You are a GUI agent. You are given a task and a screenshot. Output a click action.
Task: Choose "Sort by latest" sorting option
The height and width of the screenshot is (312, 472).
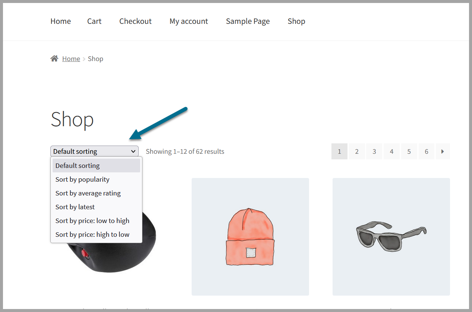click(x=75, y=207)
